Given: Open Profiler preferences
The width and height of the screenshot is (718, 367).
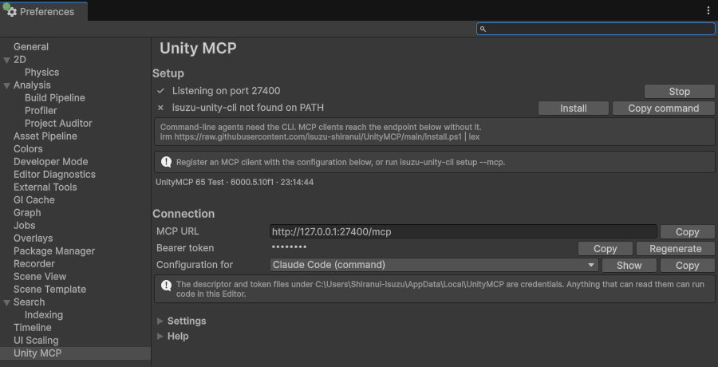Looking at the screenshot, I should 41,110.
